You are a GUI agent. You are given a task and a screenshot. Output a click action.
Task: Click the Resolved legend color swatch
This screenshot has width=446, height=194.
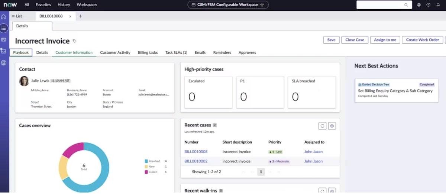tap(146, 161)
